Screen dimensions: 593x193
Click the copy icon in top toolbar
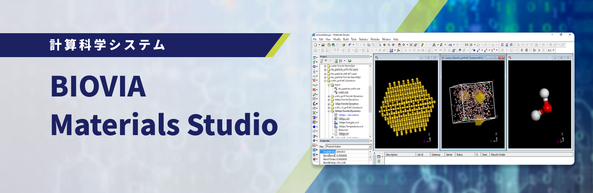[x=368, y=45]
